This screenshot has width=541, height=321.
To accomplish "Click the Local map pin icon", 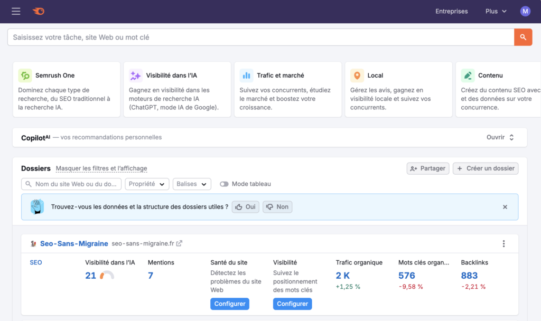I will point(357,75).
